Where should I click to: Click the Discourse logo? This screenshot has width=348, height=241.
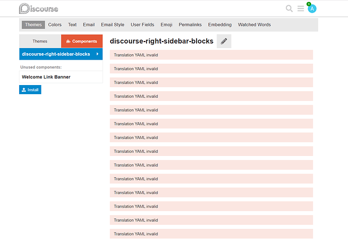click(38, 9)
